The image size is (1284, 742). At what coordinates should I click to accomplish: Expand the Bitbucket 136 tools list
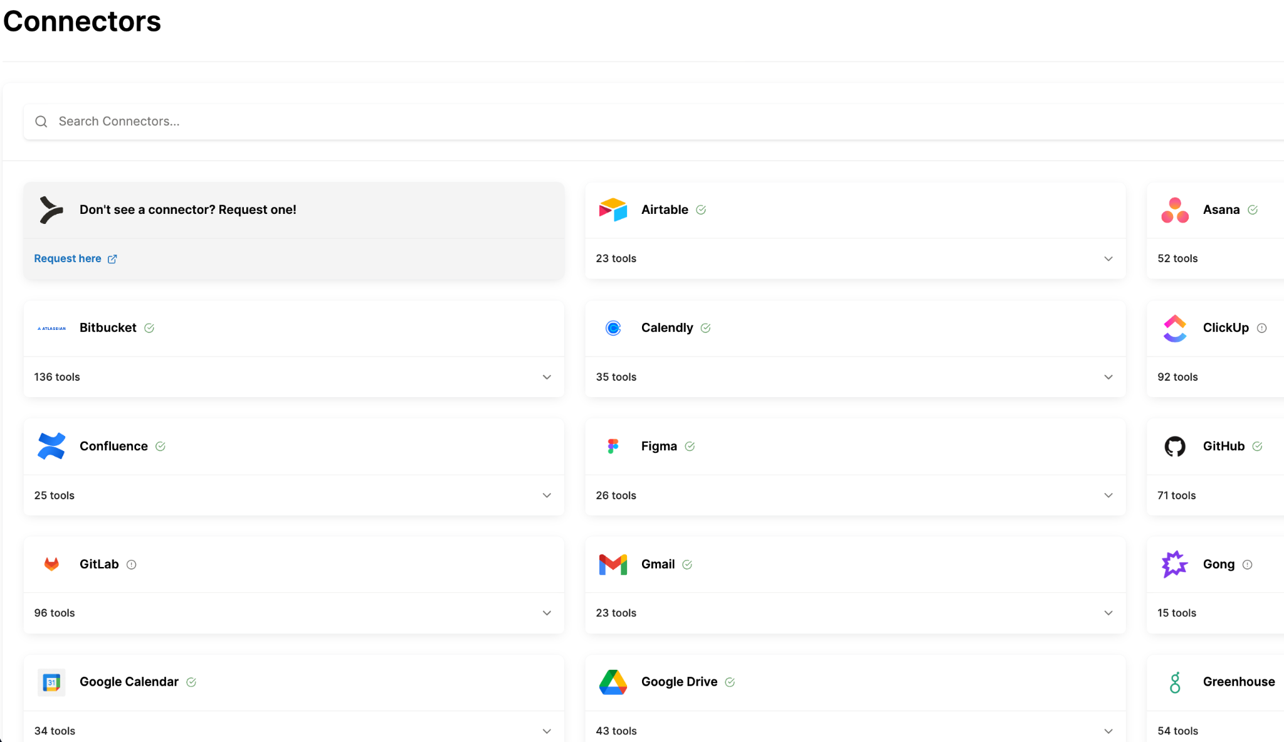pyautogui.click(x=547, y=377)
